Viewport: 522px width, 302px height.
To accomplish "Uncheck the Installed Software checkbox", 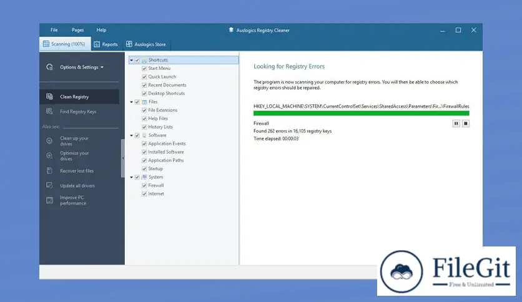I will pyautogui.click(x=144, y=152).
